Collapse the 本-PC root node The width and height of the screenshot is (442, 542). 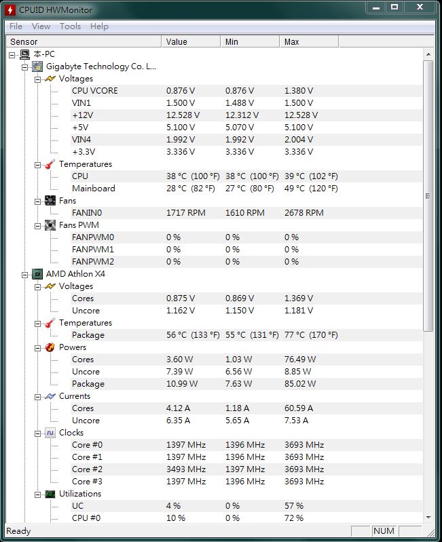[12, 55]
